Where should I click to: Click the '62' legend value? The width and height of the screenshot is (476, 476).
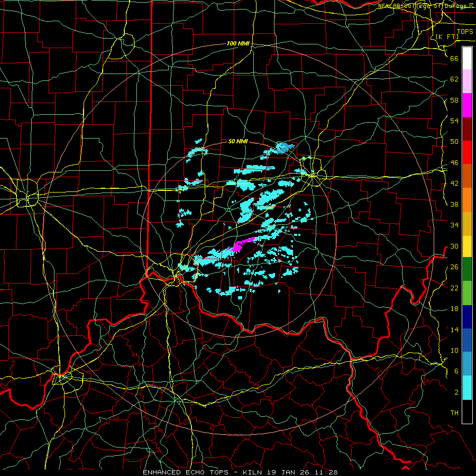[454, 79]
